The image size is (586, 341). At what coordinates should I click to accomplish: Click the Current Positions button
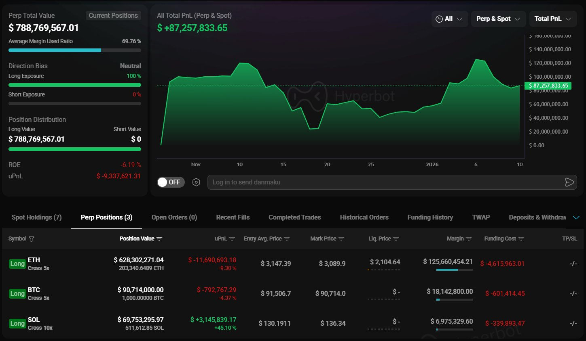113,15
